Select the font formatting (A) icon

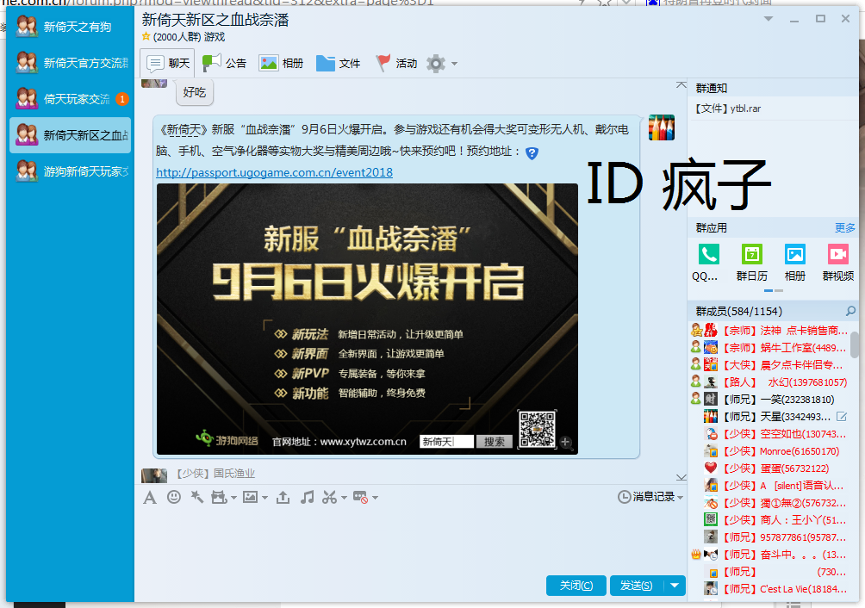tap(150, 498)
